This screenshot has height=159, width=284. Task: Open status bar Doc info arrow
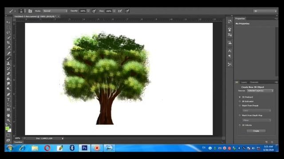click(63, 138)
